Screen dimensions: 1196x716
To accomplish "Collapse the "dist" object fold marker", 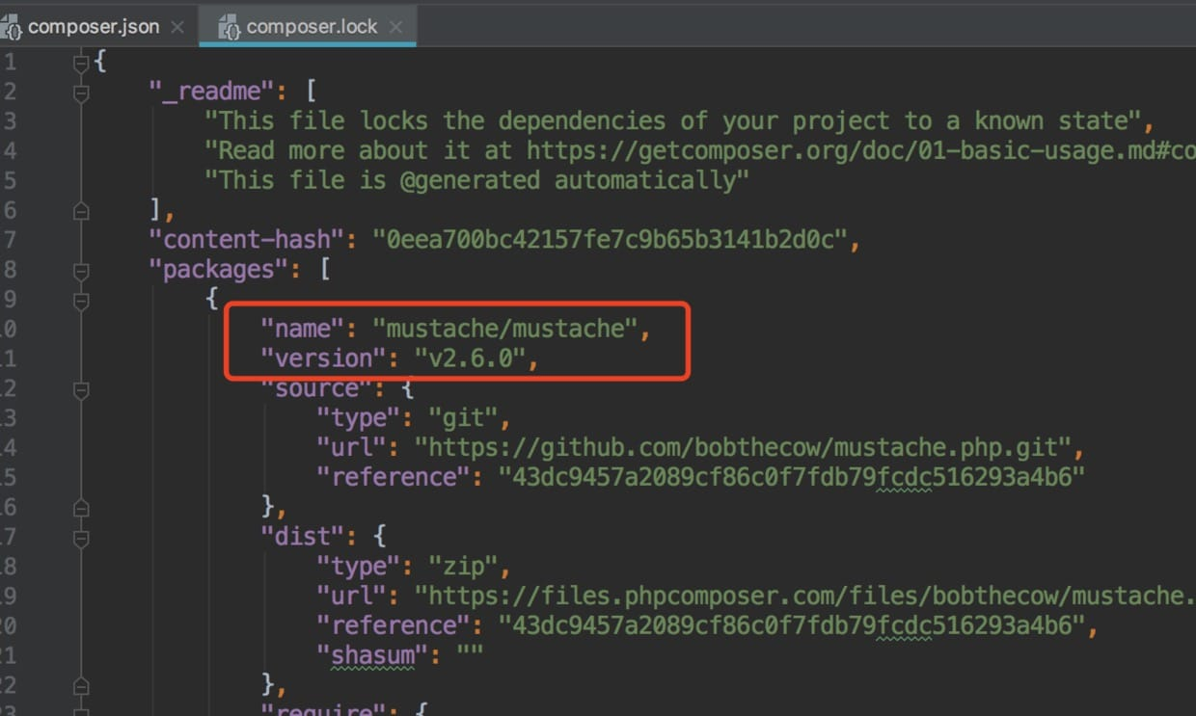I will 81,537.
